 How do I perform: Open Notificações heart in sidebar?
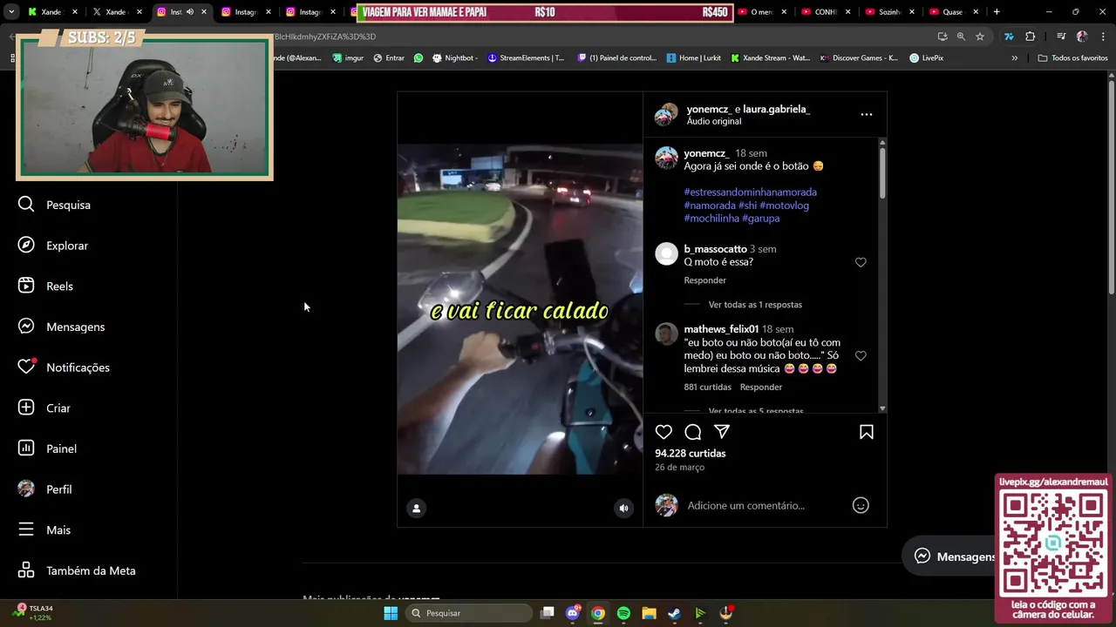point(64,367)
